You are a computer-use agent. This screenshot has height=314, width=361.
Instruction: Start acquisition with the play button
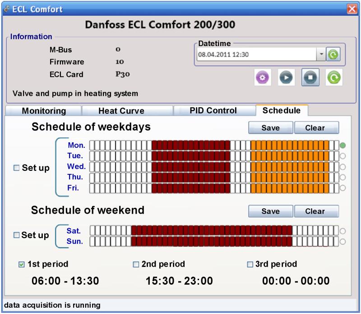point(286,77)
